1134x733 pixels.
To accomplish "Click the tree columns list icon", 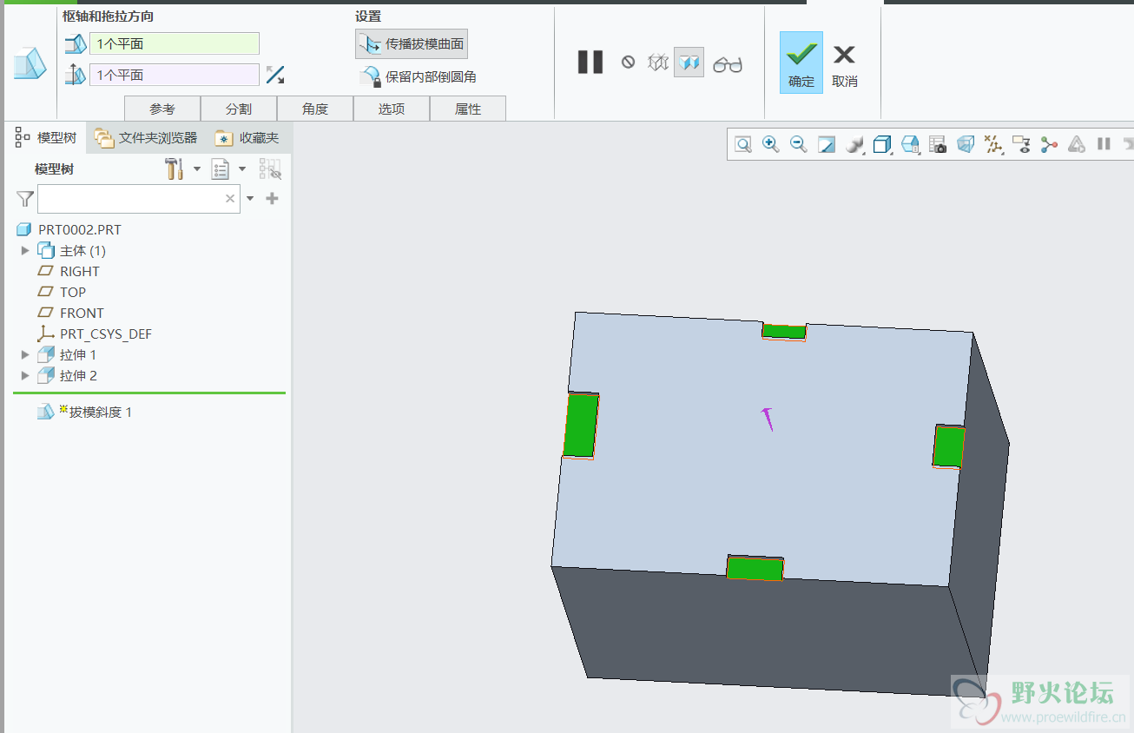I will [x=221, y=168].
